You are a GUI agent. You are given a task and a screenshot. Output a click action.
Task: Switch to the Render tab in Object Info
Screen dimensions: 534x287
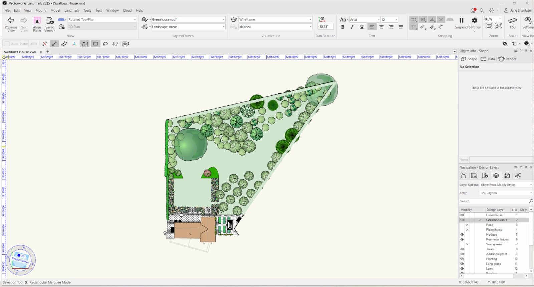pos(507,59)
